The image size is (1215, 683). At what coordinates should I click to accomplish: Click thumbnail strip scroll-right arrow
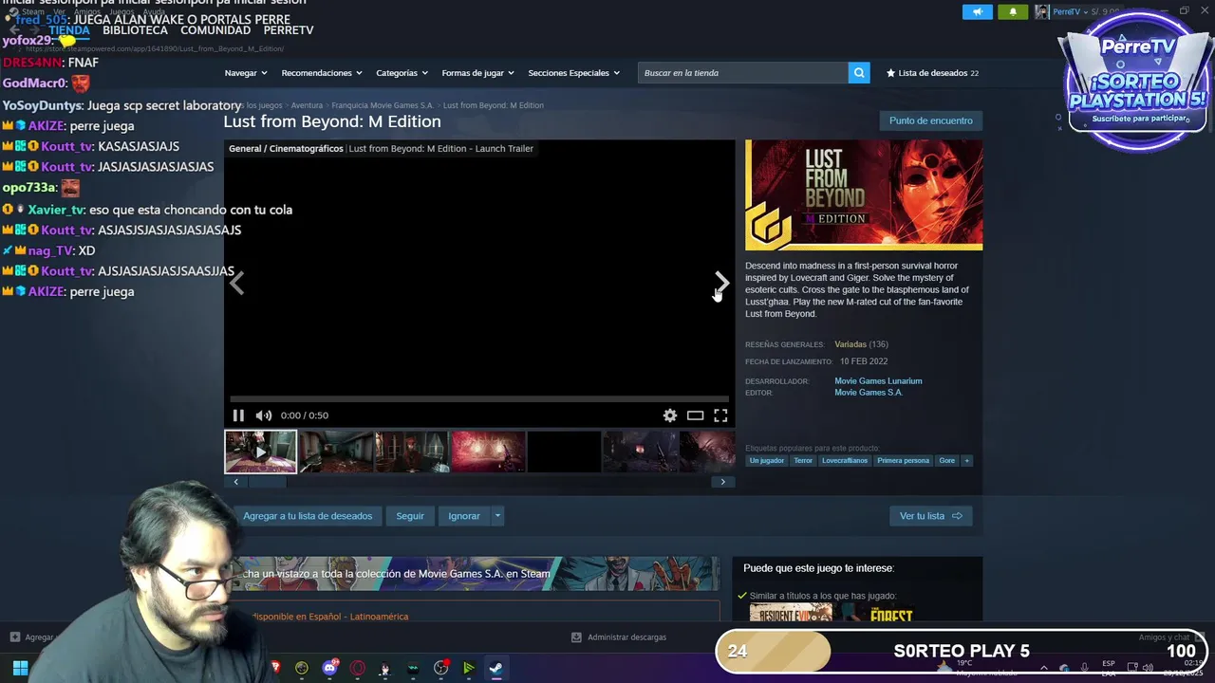coord(723,482)
